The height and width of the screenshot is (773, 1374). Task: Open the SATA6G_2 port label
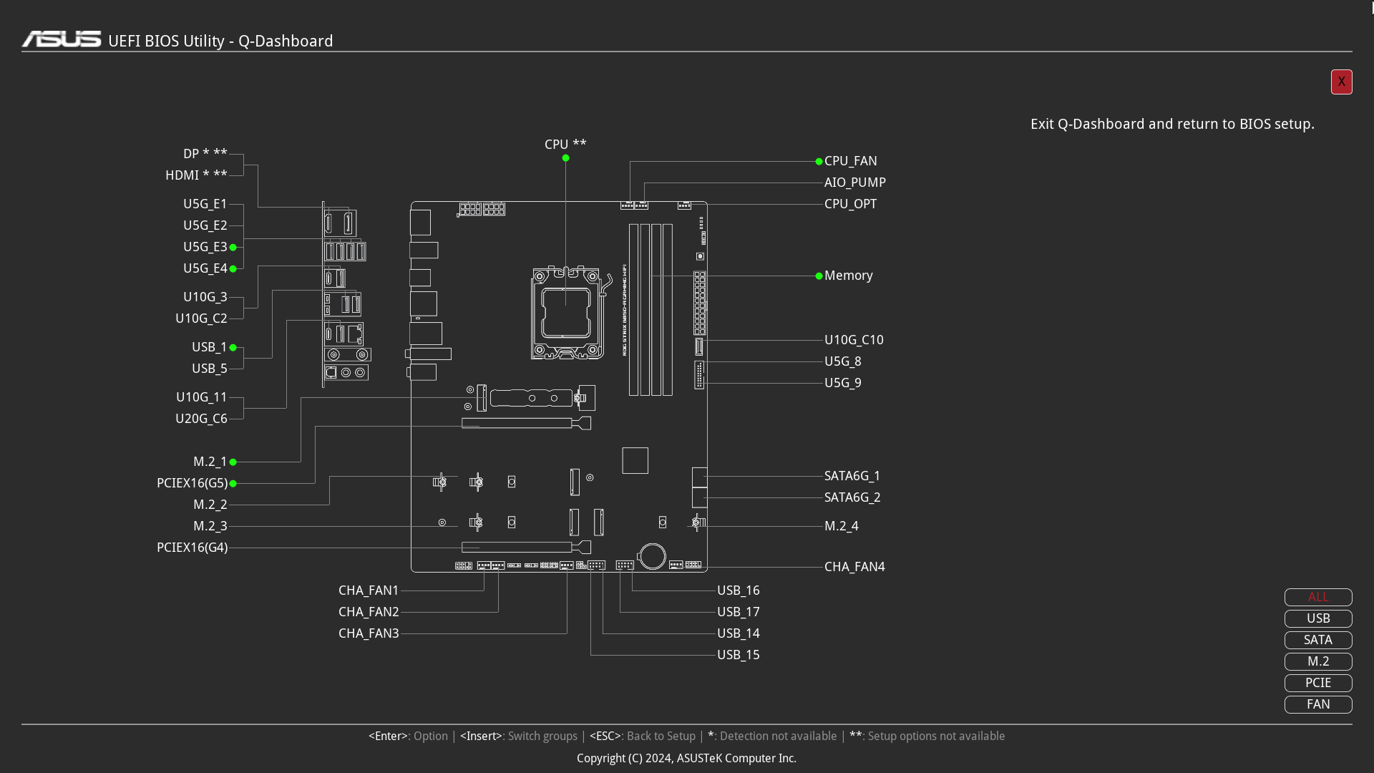click(x=852, y=497)
